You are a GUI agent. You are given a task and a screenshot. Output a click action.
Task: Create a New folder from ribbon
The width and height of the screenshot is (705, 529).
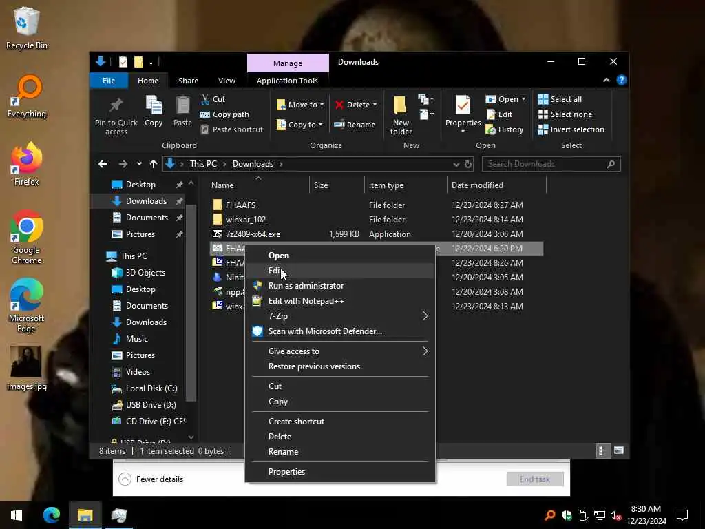coord(401,115)
